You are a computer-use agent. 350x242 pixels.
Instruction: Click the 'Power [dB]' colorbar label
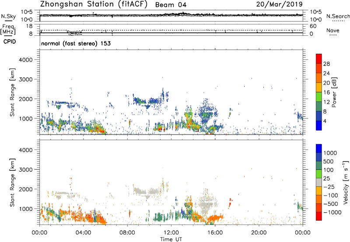(x=334, y=92)
